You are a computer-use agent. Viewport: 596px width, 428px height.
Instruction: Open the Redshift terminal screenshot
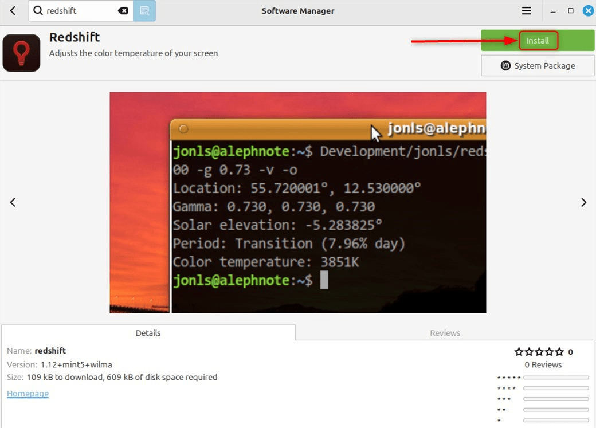pyautogui.click(x=297, y=203)
